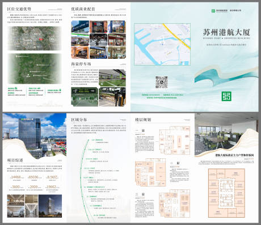Click the teal wave graphic on the cover
The image size is (261, 225).
226,76
